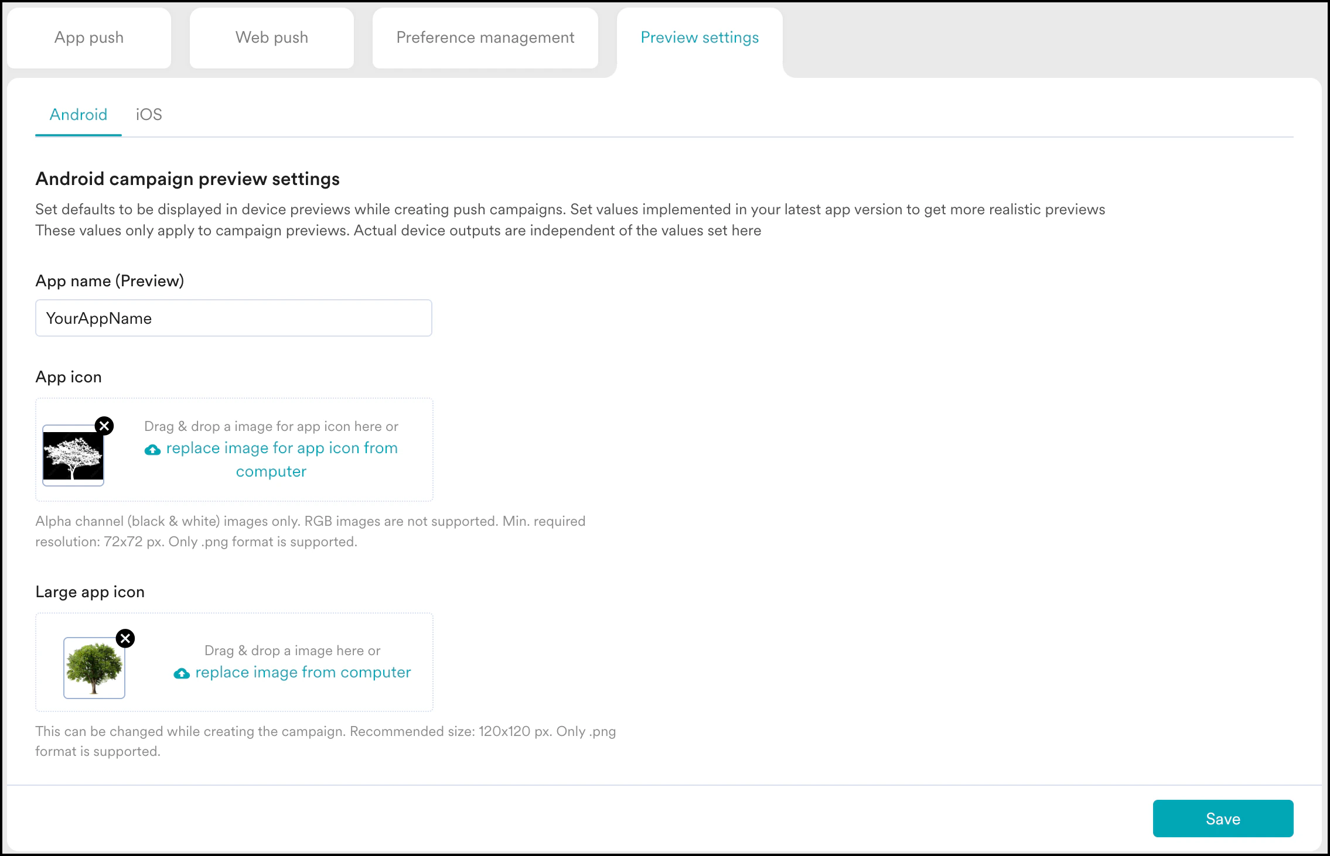Open the App push tab

(x=89, y=38)
